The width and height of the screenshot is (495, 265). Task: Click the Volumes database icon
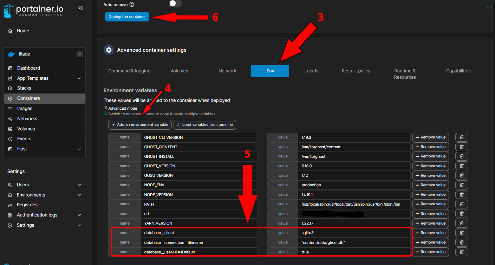point(10,129)
